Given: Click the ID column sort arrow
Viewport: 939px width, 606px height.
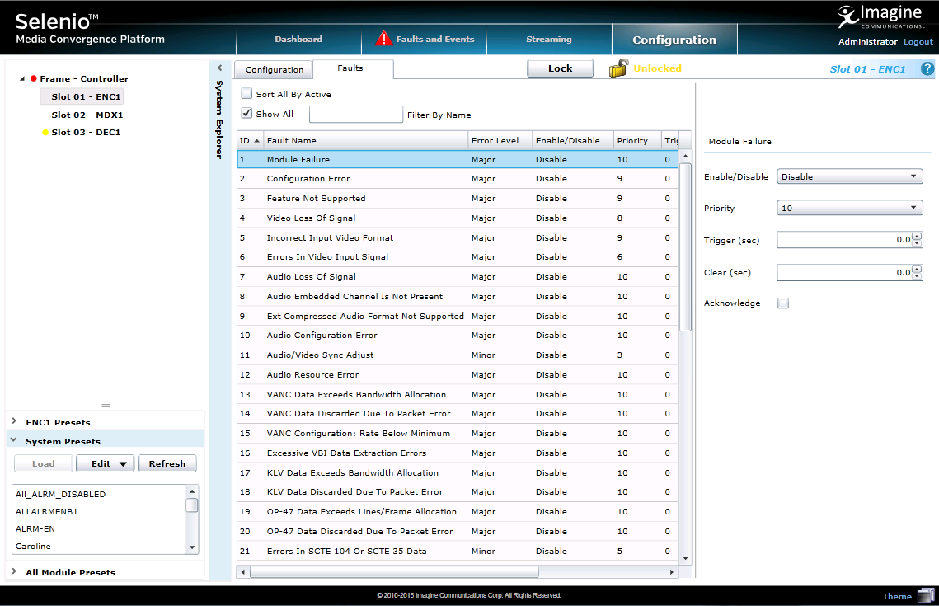Looking at the screenshot, I should (x=257, y=141).
